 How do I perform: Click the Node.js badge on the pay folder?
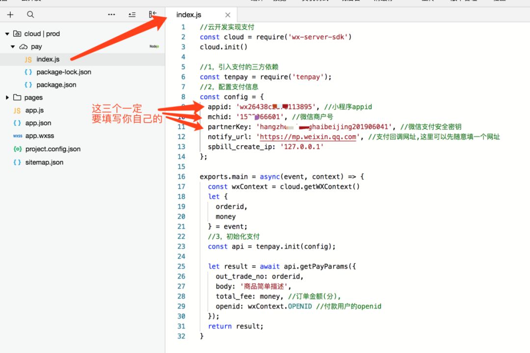click(x=155, y=47)
